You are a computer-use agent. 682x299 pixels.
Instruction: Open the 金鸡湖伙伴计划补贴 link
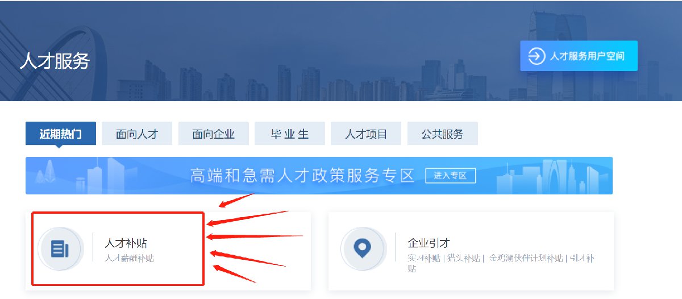(x=527, y=258)
